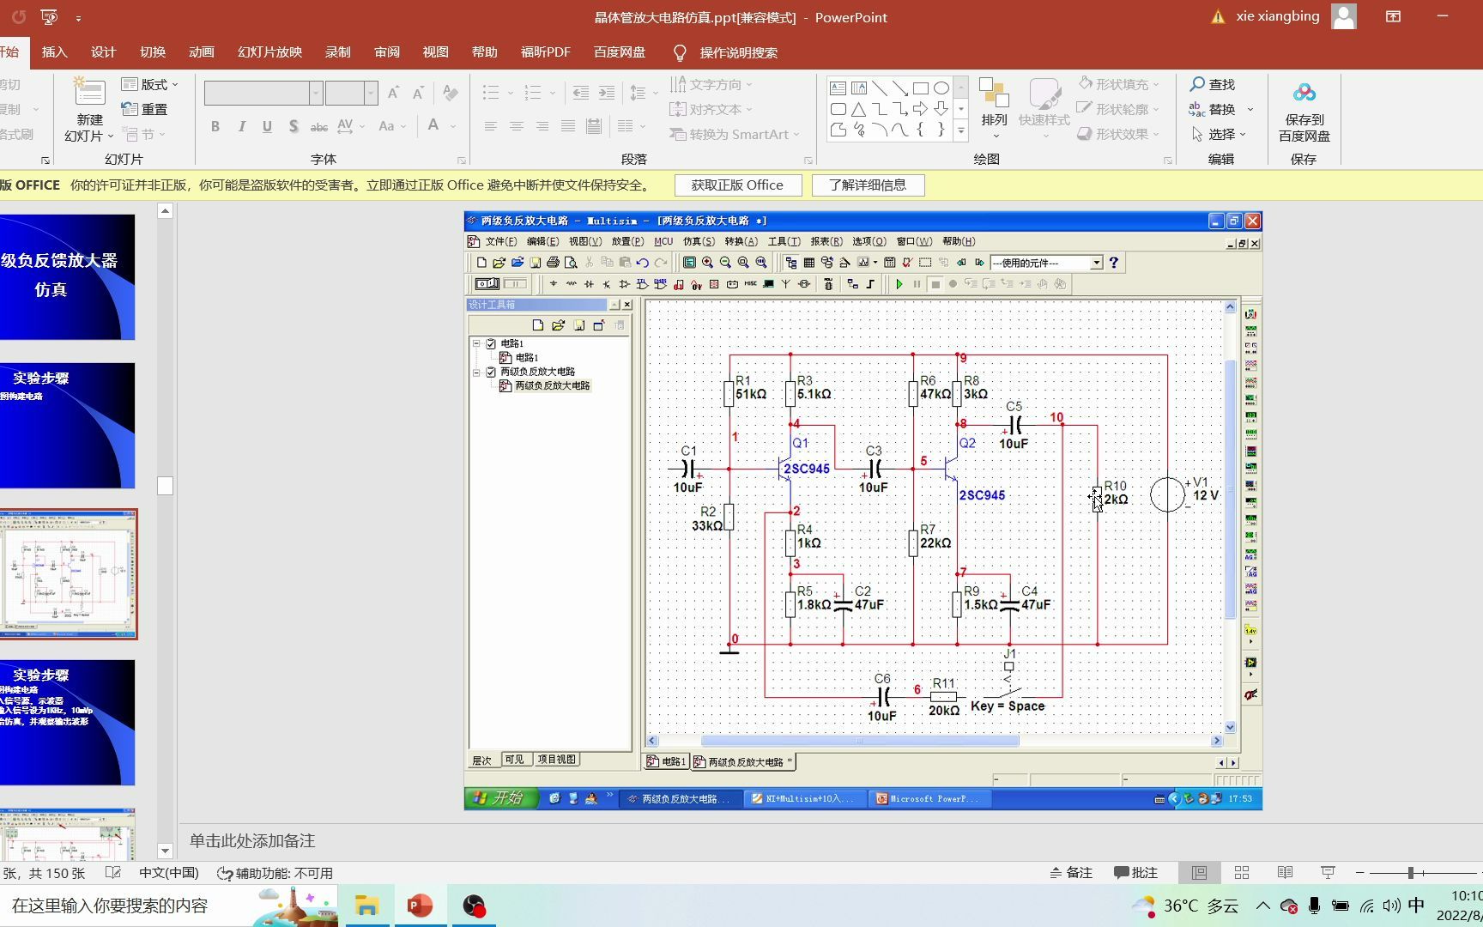Switch to the Animations (动画) tab
Image resolution: width=1483 pixels, height=927 pixels.
pyautogui.click(x=202, y=52)
